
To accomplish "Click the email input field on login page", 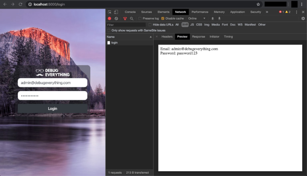I will pyautogui.click(x=53, y=83).
